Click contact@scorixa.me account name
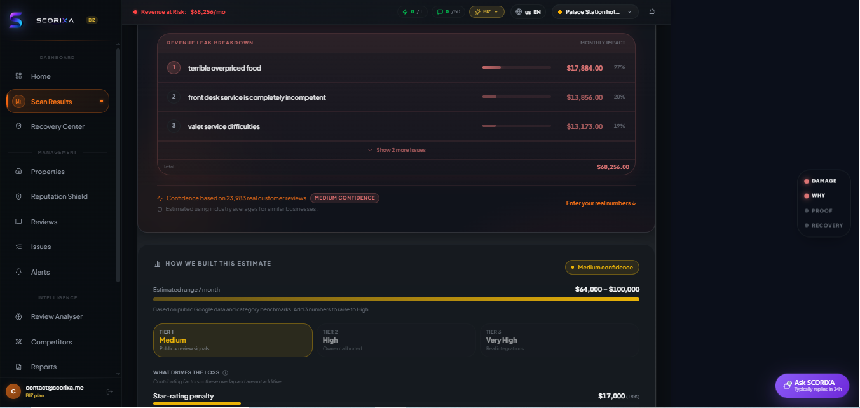The height and width of the screenshot is (408, 860). point(55,387)
